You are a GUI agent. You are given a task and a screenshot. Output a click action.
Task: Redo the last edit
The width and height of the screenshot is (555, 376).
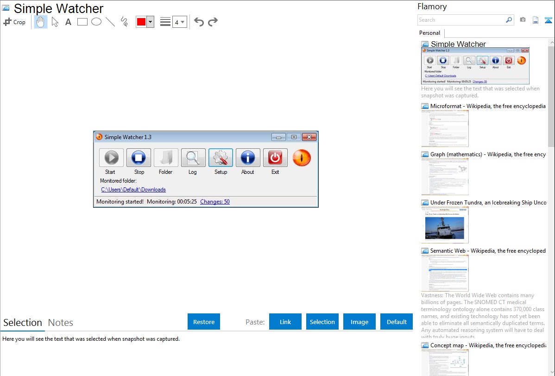(x=213, y=22)
